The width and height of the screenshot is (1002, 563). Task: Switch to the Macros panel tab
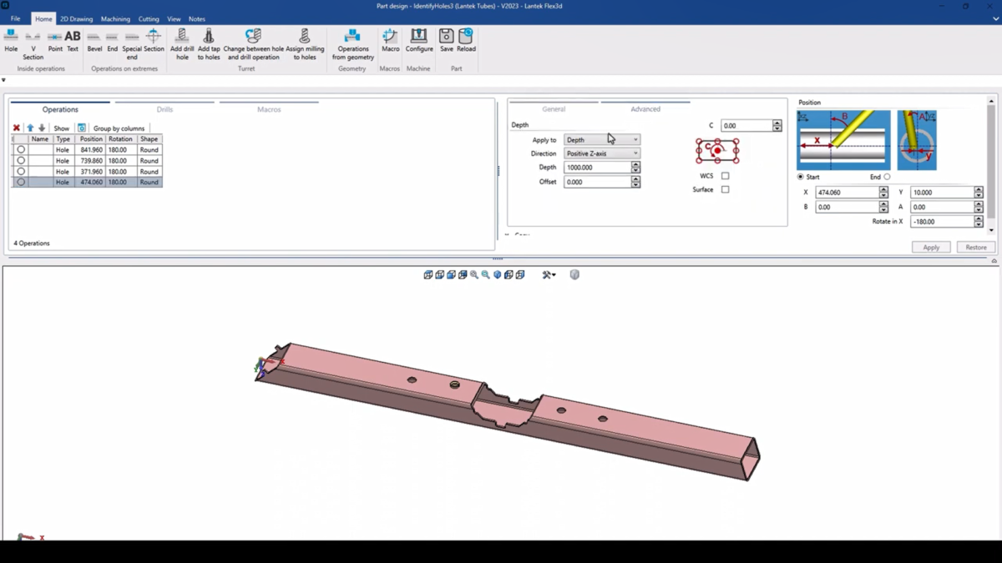[x=269, y=109]
